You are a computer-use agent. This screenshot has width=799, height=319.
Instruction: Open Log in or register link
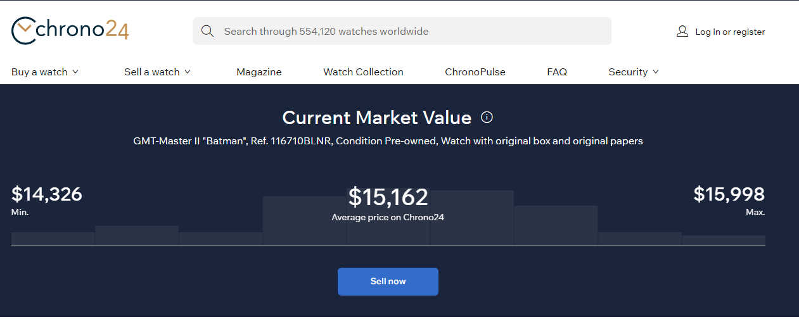(730, 32)
